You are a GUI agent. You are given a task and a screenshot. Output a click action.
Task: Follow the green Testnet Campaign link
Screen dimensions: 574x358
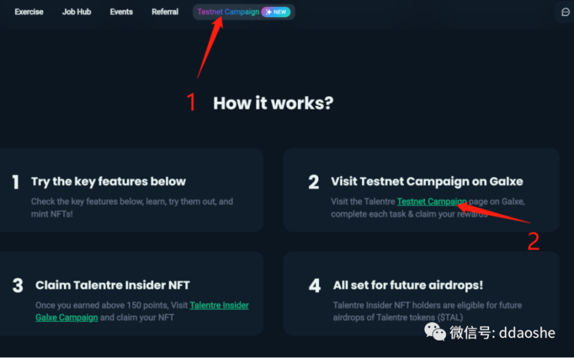click(431, 202)
